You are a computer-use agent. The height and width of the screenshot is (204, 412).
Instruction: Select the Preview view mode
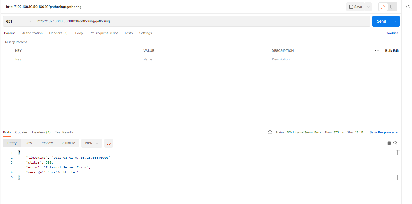(x=47, y=143)
